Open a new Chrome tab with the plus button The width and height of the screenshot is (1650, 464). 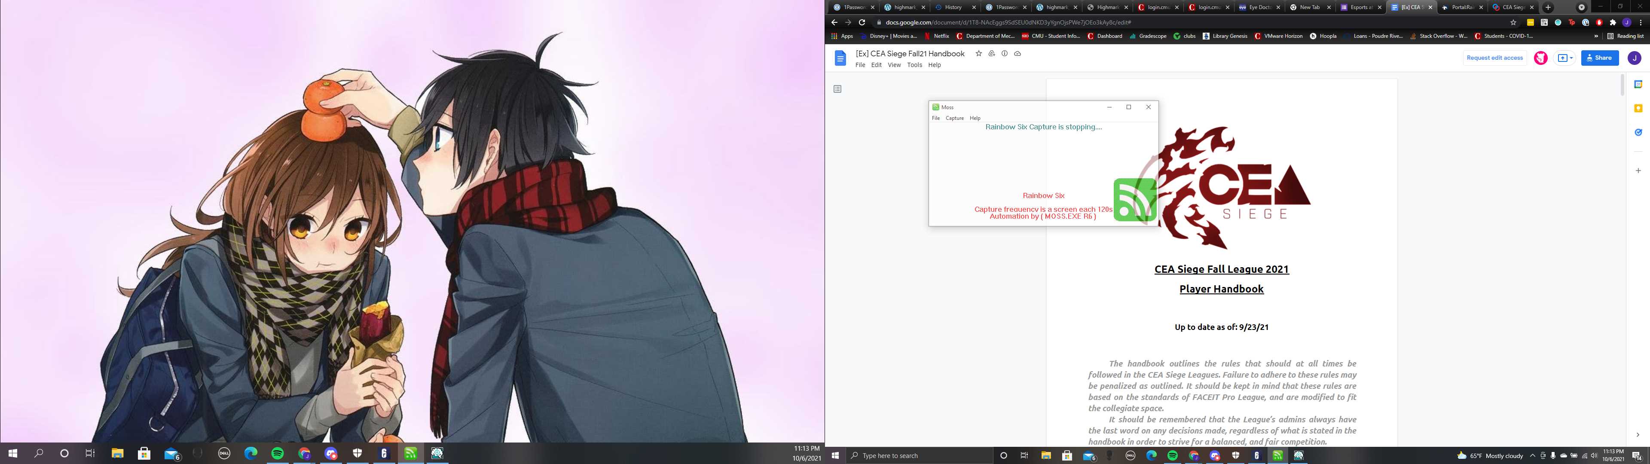pyautogui.click(x=1548, y=7)
